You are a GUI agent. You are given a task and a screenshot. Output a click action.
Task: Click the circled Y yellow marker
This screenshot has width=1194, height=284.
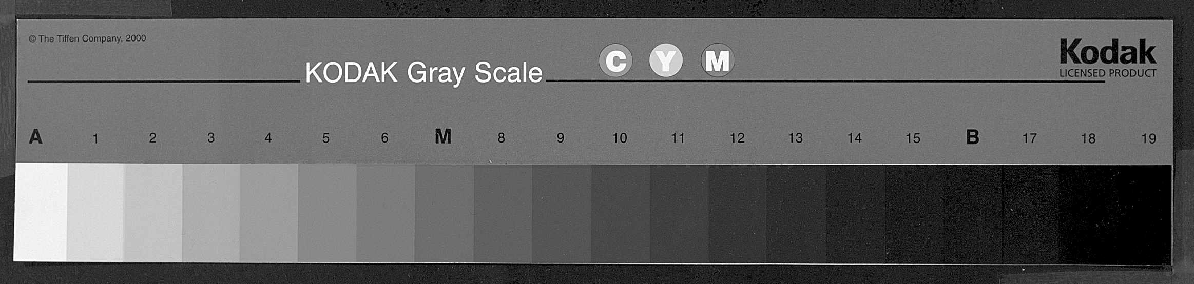[666, 60]
